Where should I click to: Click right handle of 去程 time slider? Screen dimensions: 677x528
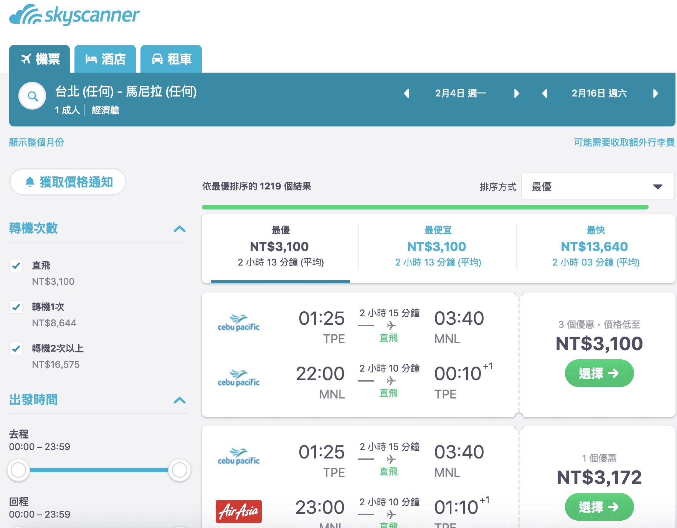[x=179, y=470]
